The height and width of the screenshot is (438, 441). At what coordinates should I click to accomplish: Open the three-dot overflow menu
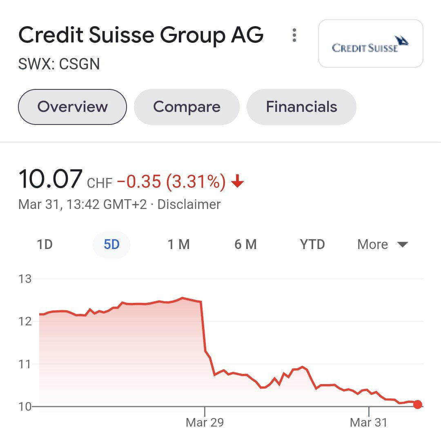tap(294, 35)
